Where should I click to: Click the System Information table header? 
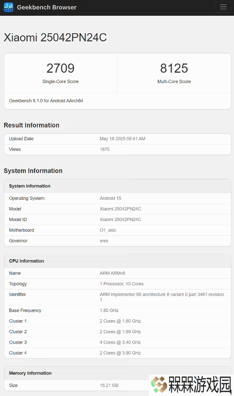30,186
